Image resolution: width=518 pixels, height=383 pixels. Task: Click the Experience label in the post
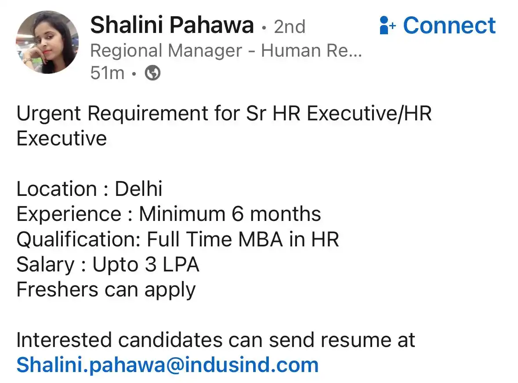pyautogui.click(x=69, y=215)
